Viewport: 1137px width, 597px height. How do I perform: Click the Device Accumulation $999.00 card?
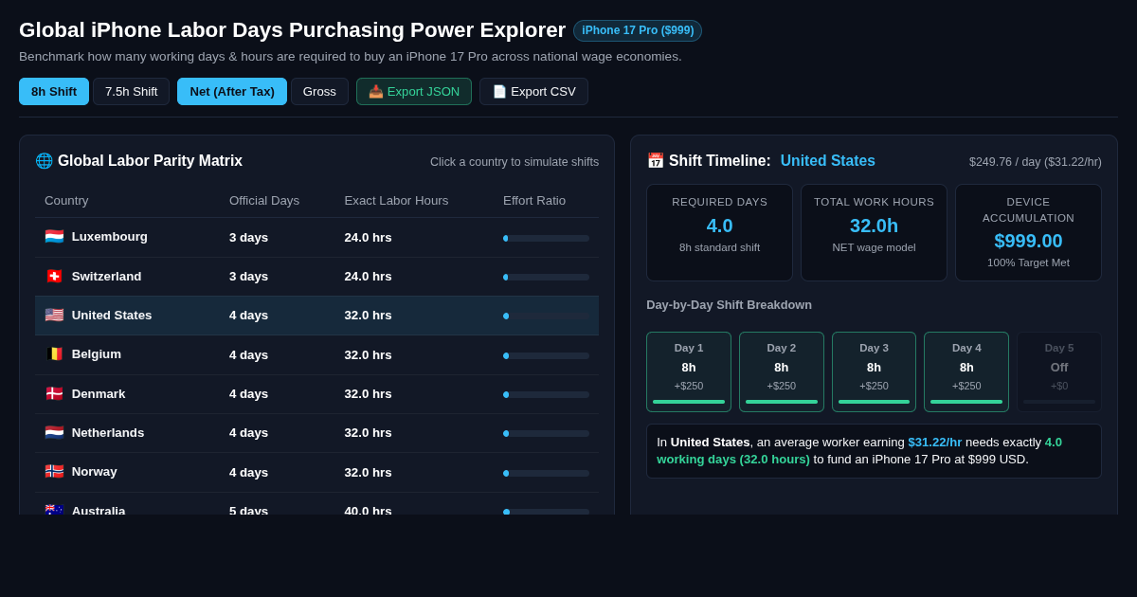[x=1028, y=232]
